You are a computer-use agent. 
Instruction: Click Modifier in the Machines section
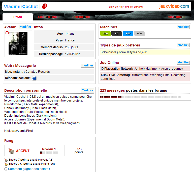183,27
